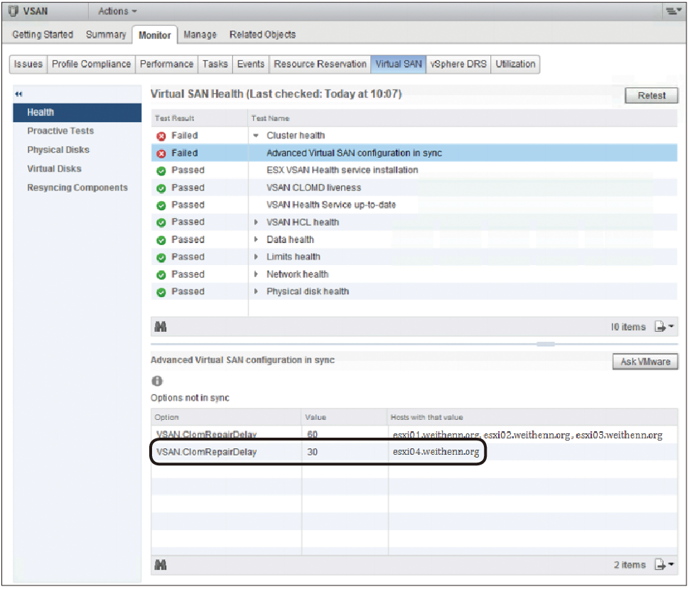Image resolution: width=690 pixels, height=589 pixels.
Task: Sort by the Option column header
Action: tap(226, 418)
